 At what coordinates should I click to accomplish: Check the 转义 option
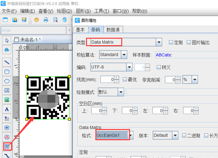coord(158,67)
